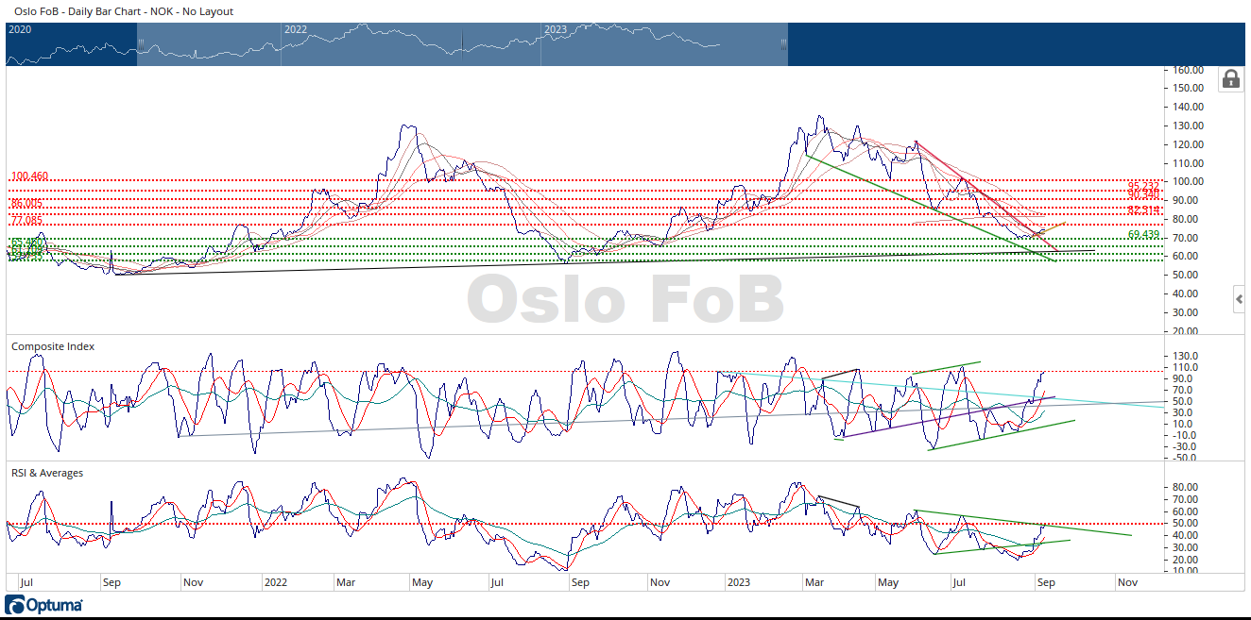The image size is (1251, 620).
Task: Select the 69.439 support level label
Action: (1143, 234)
